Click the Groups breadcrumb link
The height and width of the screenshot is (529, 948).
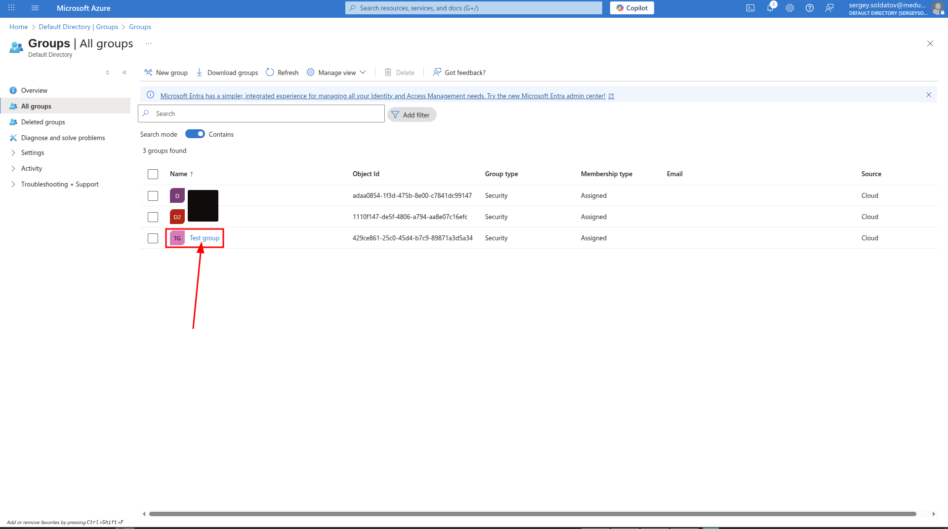(x=140, y=27)
